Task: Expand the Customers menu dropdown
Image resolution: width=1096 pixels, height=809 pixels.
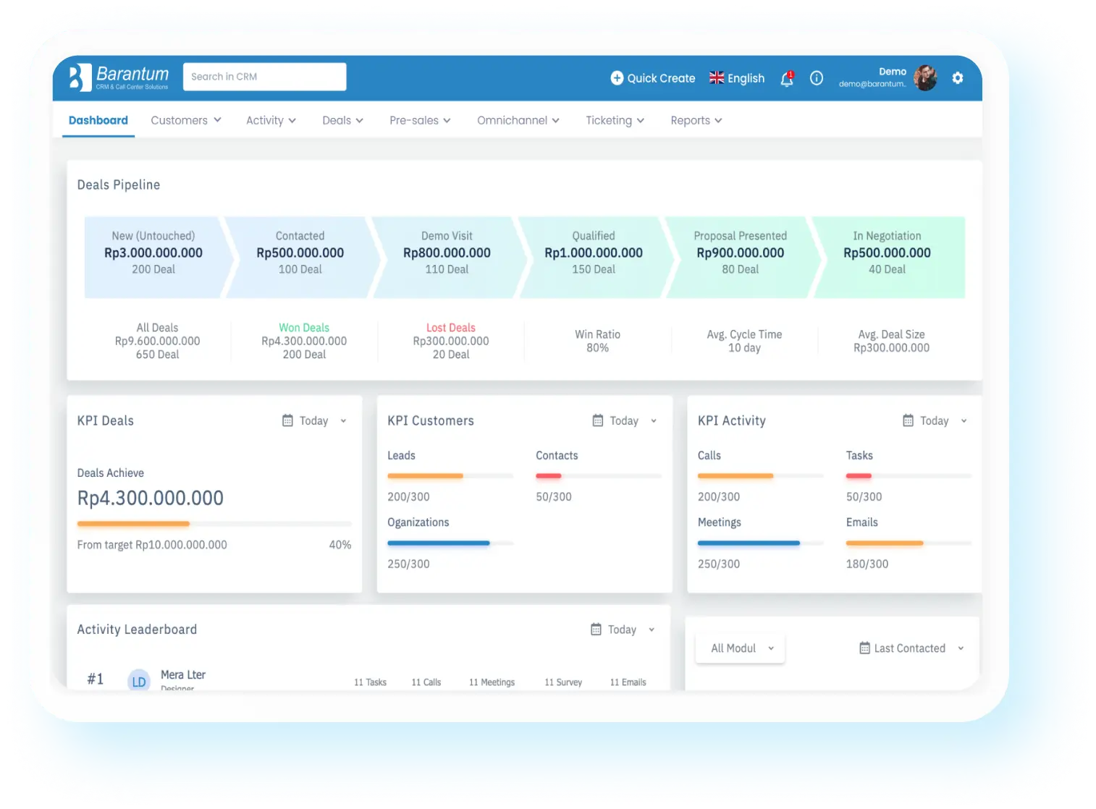Action: pos(185,120)
